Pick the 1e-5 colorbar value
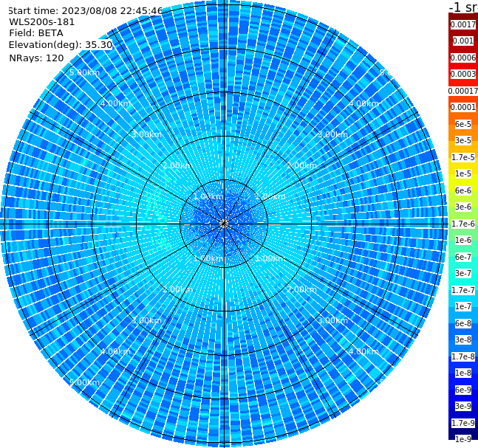Image resolution: width=478 pixels, height=448 pixels. (463, 173)
